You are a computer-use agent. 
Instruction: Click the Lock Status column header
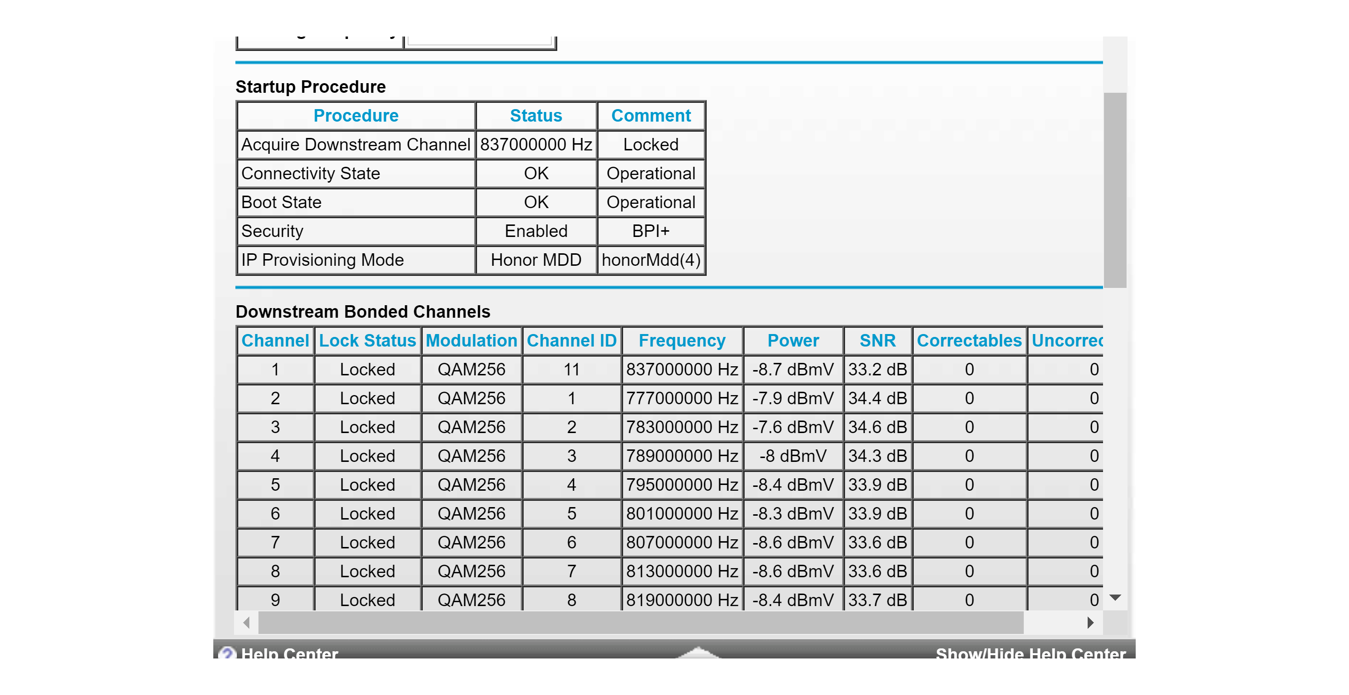point(367,341)
